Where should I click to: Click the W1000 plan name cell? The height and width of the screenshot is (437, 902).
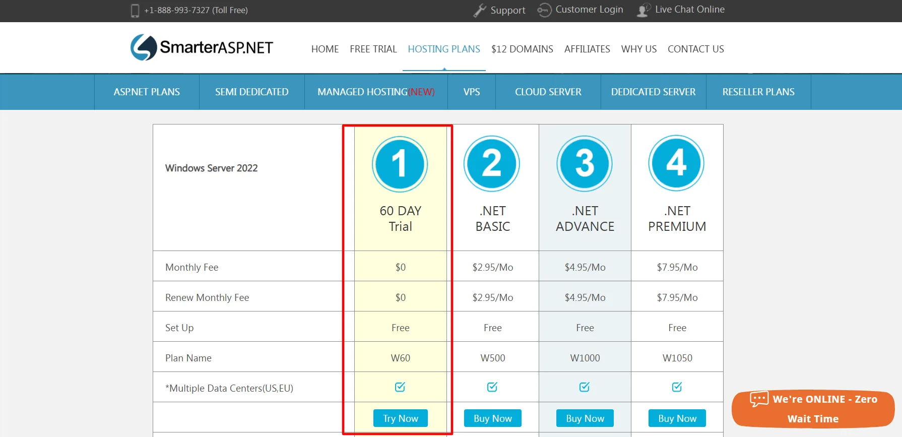click(585, 358)
